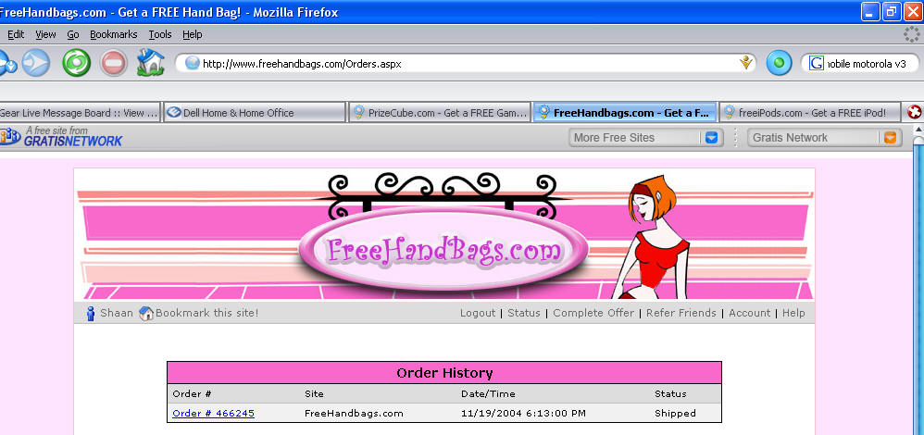Click the live bookmark icon in address bar
Viewport: 924px width, 435px height.
pyautogui.click(x=746, y=63)
